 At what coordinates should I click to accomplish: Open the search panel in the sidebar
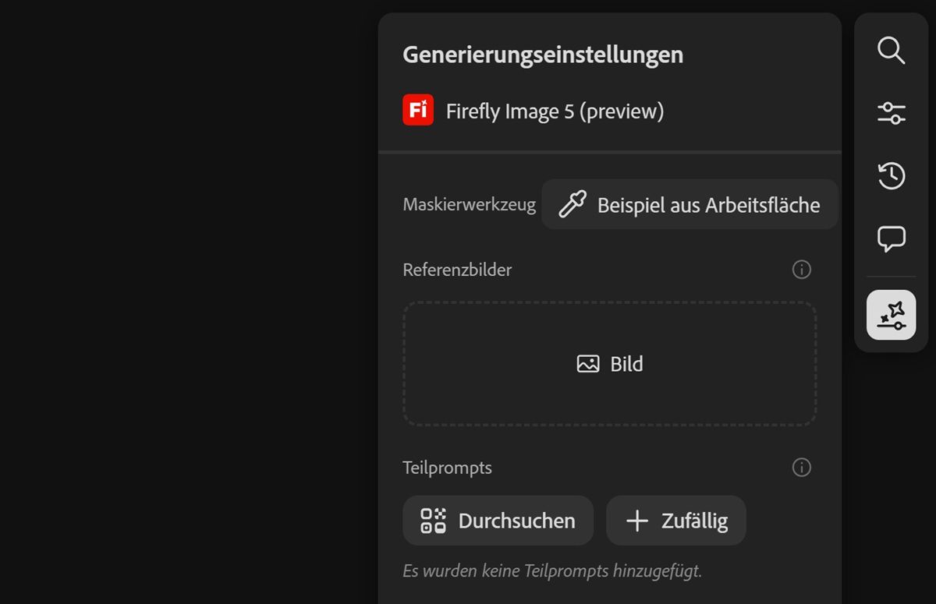[891, 51]
